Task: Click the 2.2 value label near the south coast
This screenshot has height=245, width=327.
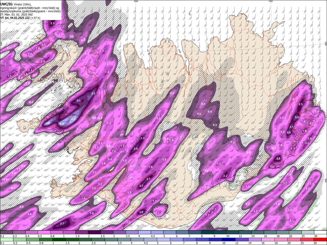Action: tap(225, 176)
